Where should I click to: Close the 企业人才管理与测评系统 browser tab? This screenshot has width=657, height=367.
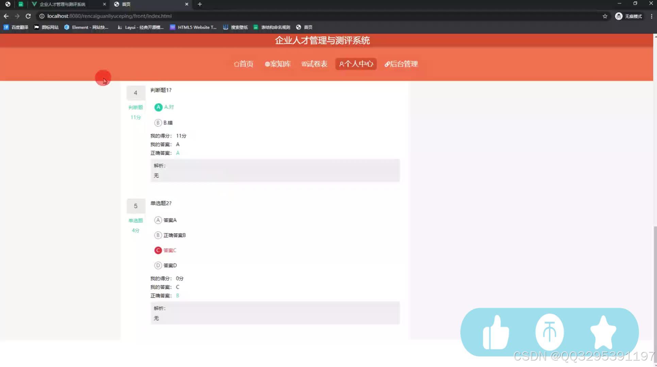(104, 4)
